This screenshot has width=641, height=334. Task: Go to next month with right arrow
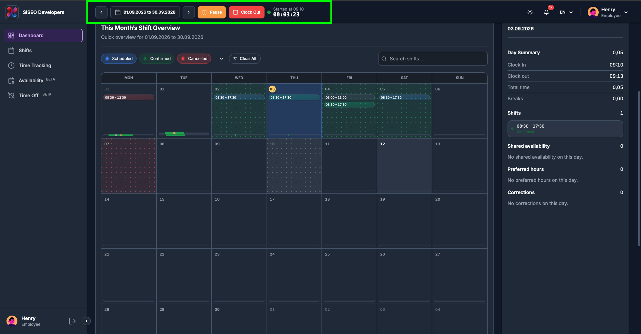click(189, 12)
